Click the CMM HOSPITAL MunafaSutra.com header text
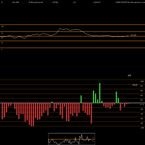This screenshot has height=145, width=145. (x=130, y=2)
